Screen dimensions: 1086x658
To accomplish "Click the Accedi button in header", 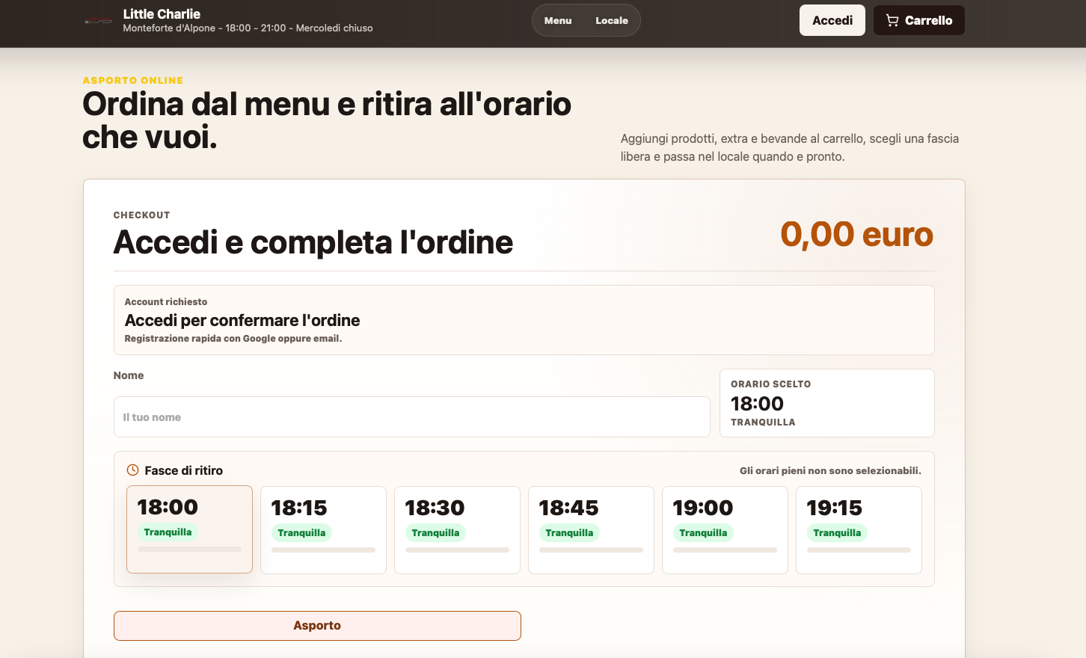I will coord(832,20).
